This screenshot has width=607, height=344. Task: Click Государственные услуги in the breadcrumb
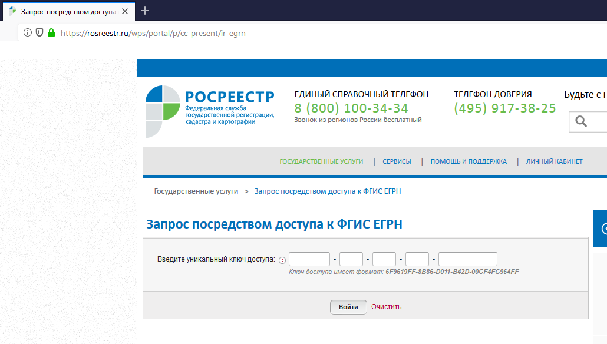pyautogui.click(x=196, y=191)
